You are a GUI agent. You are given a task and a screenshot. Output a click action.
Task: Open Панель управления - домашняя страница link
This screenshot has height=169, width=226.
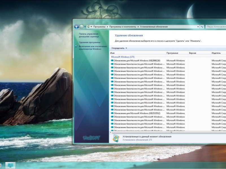click(89, 35)
